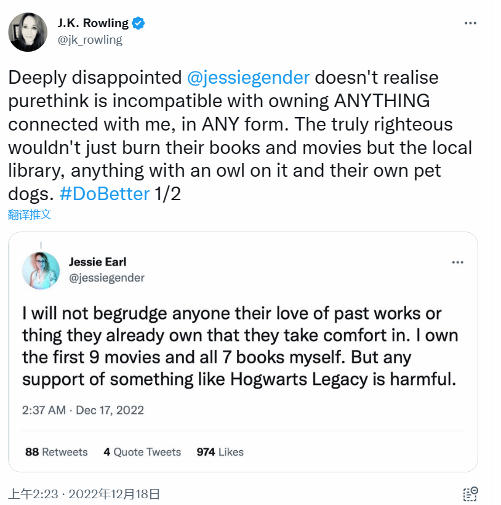The height and width of the screenshot is (505, 501).
Task: Open J.K. Rowling's profile avatar
Action: tap(28, 31)
